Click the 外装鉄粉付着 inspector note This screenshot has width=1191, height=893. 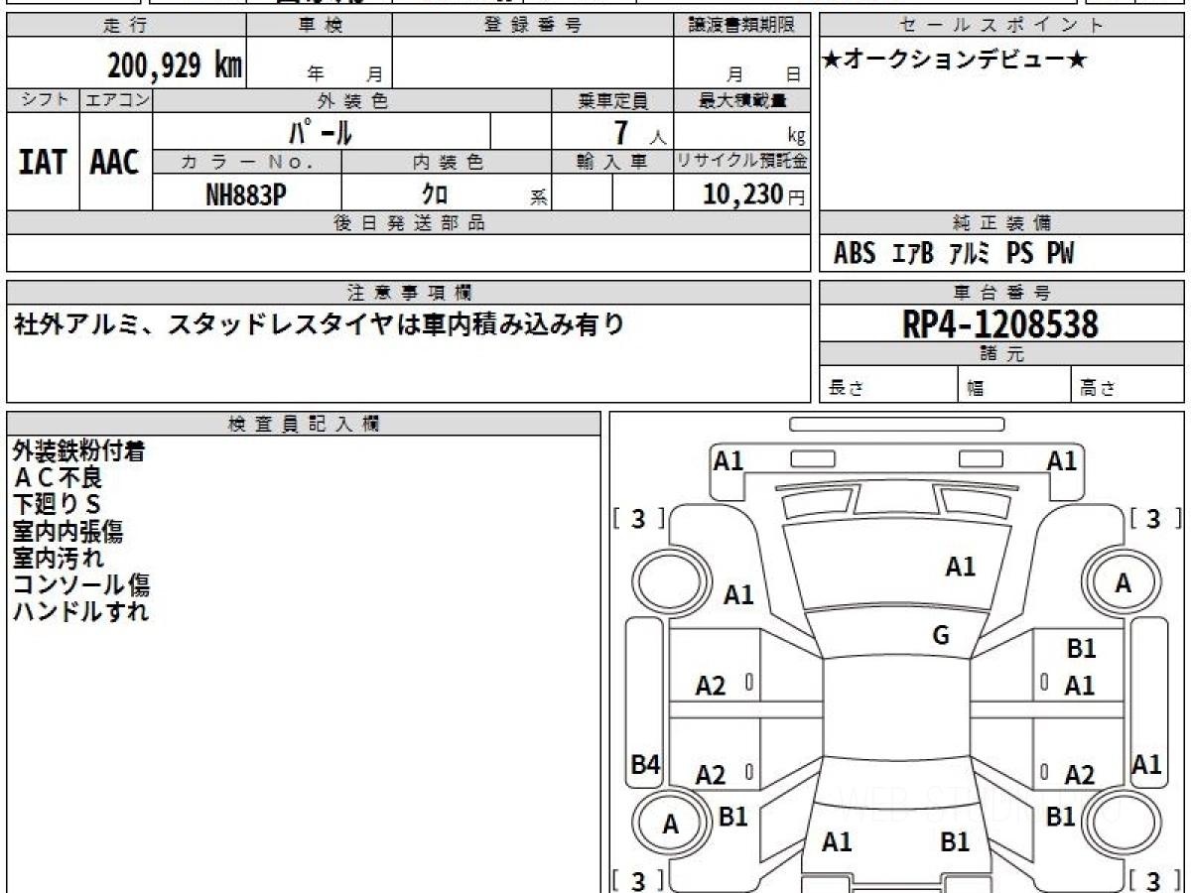click(x=79, y=451)
